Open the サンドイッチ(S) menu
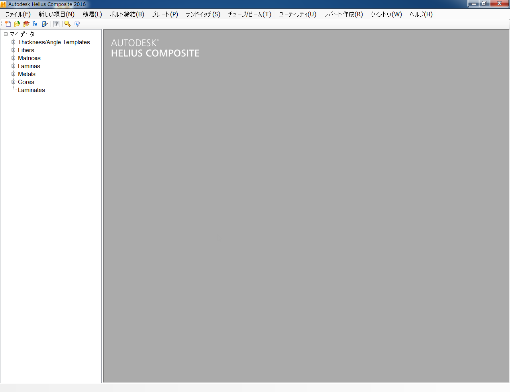 pos(203,14)
